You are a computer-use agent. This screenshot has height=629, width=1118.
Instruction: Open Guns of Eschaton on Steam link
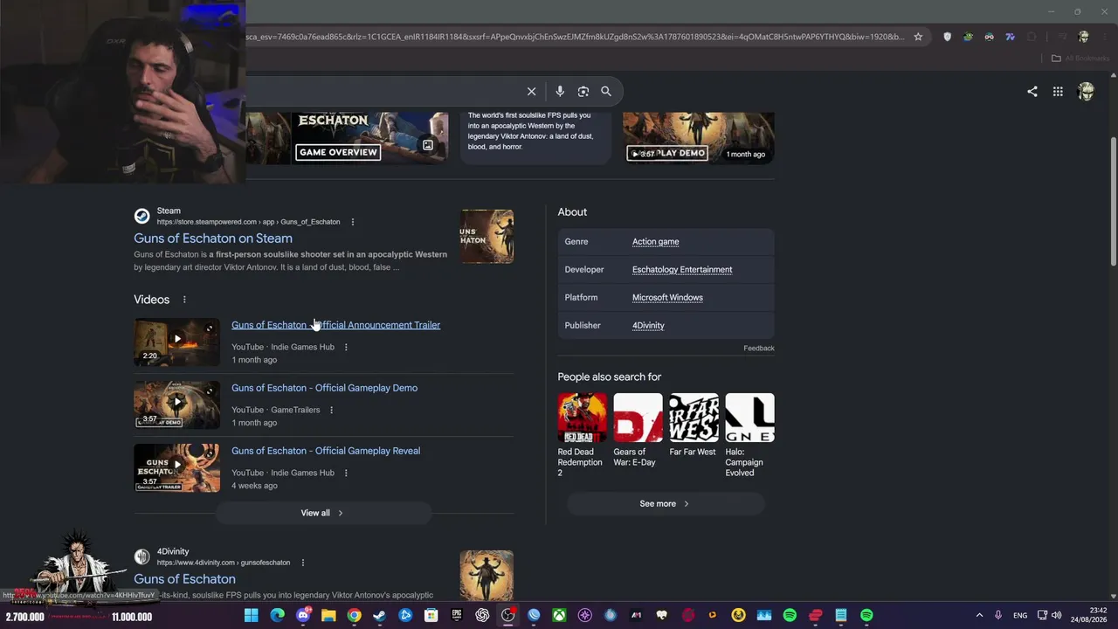(213, 238)
